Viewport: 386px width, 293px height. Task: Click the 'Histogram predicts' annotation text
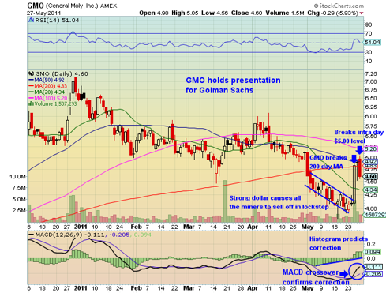tap(339, 239)
